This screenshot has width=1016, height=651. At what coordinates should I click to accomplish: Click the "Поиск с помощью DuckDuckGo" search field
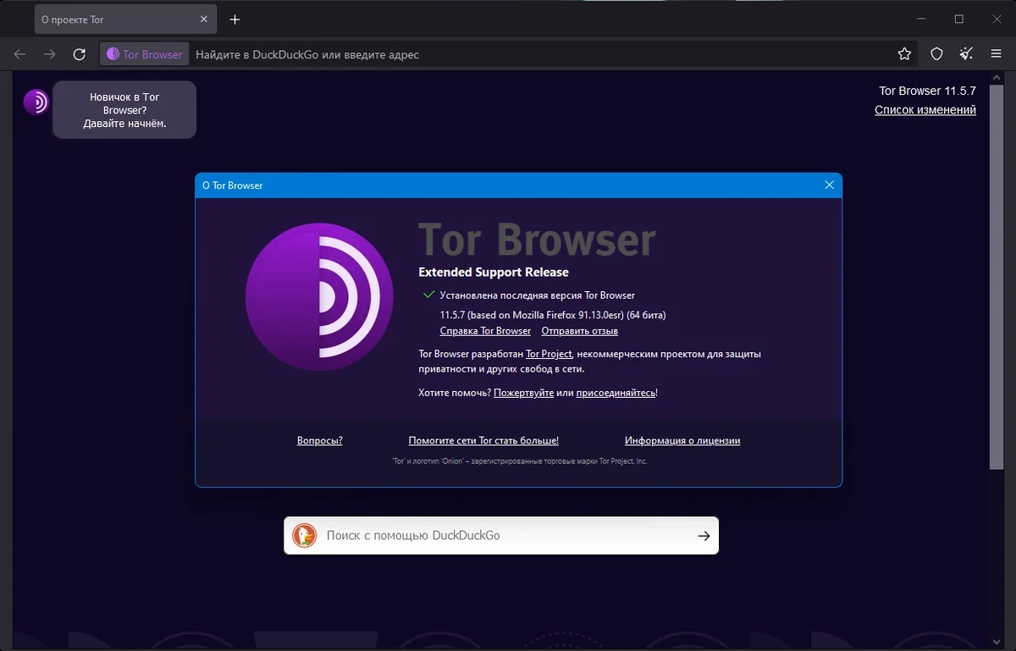503,536
